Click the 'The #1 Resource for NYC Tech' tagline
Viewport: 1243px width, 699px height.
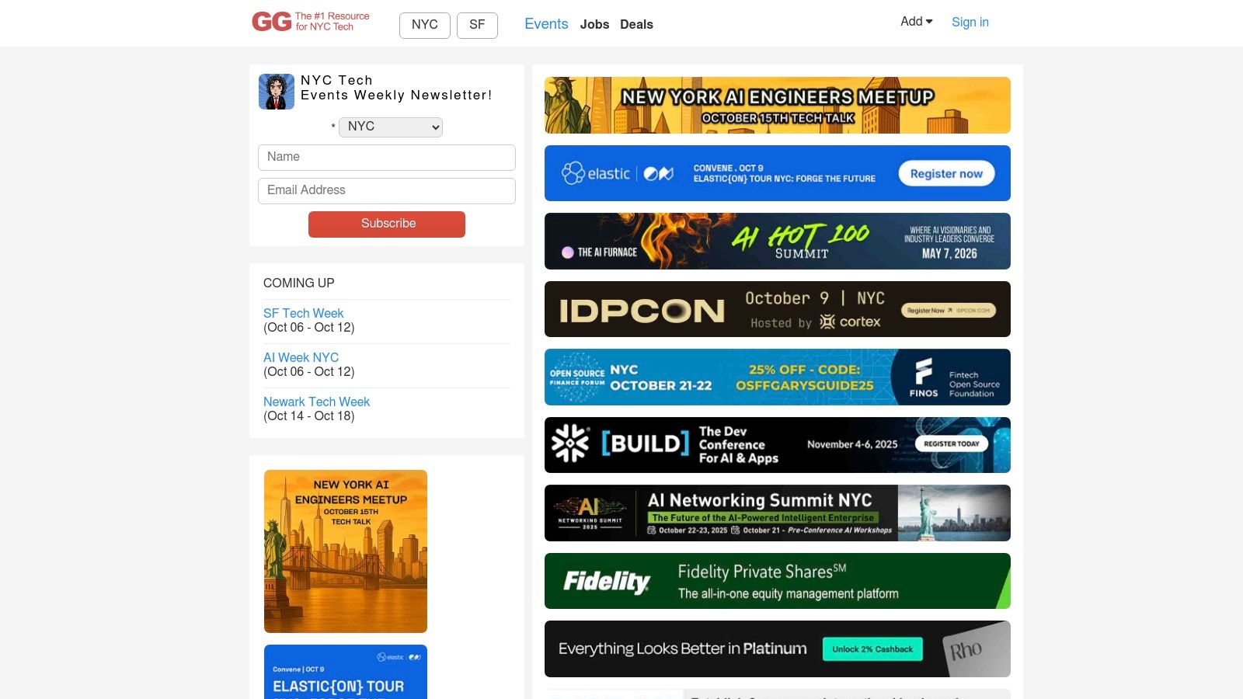333,21
